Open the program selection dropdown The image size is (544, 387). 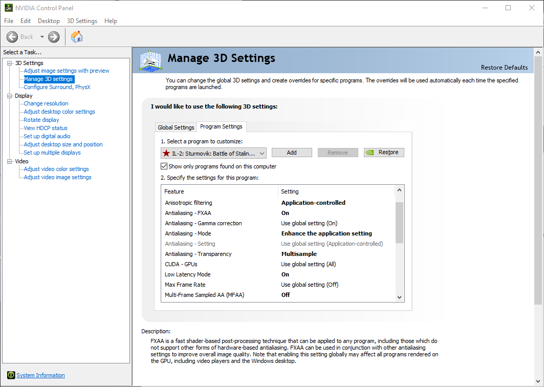tap(214, 153)
